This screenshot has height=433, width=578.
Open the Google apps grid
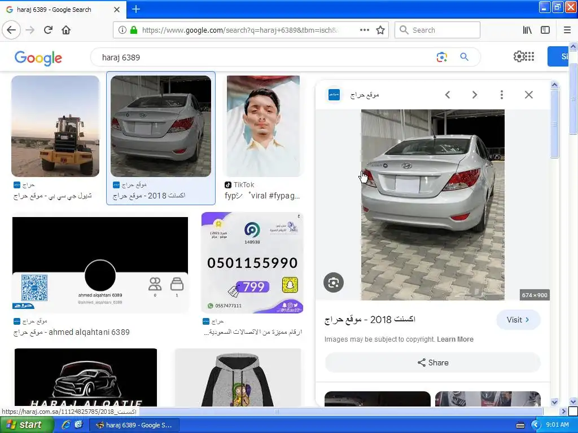pos(529,56)
